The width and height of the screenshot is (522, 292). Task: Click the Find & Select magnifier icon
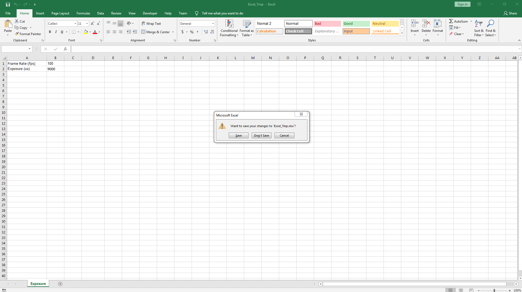(490, 23)
